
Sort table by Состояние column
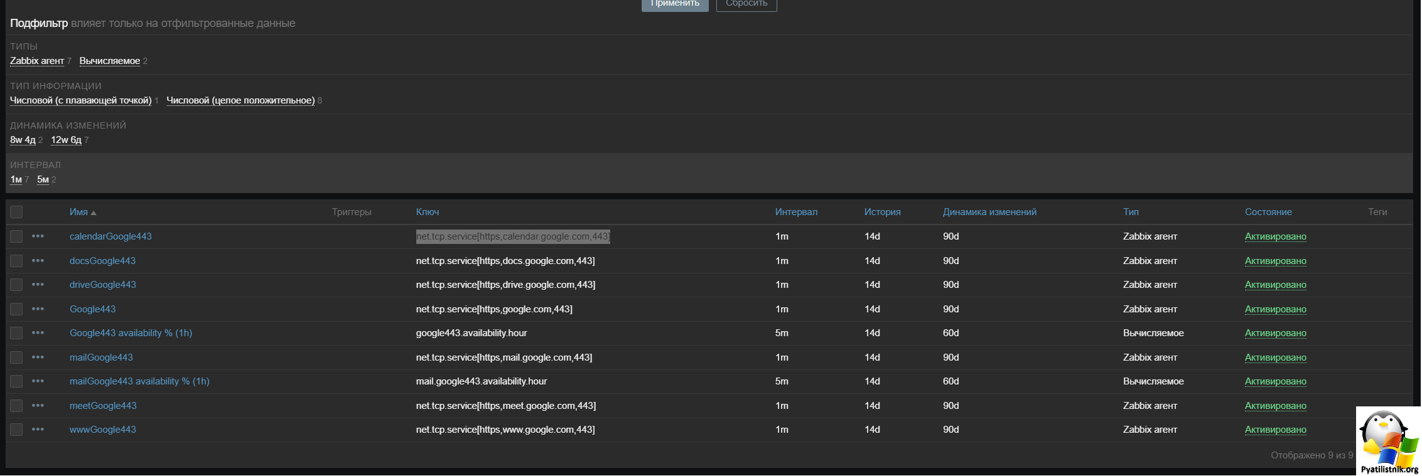(1268, 212)
